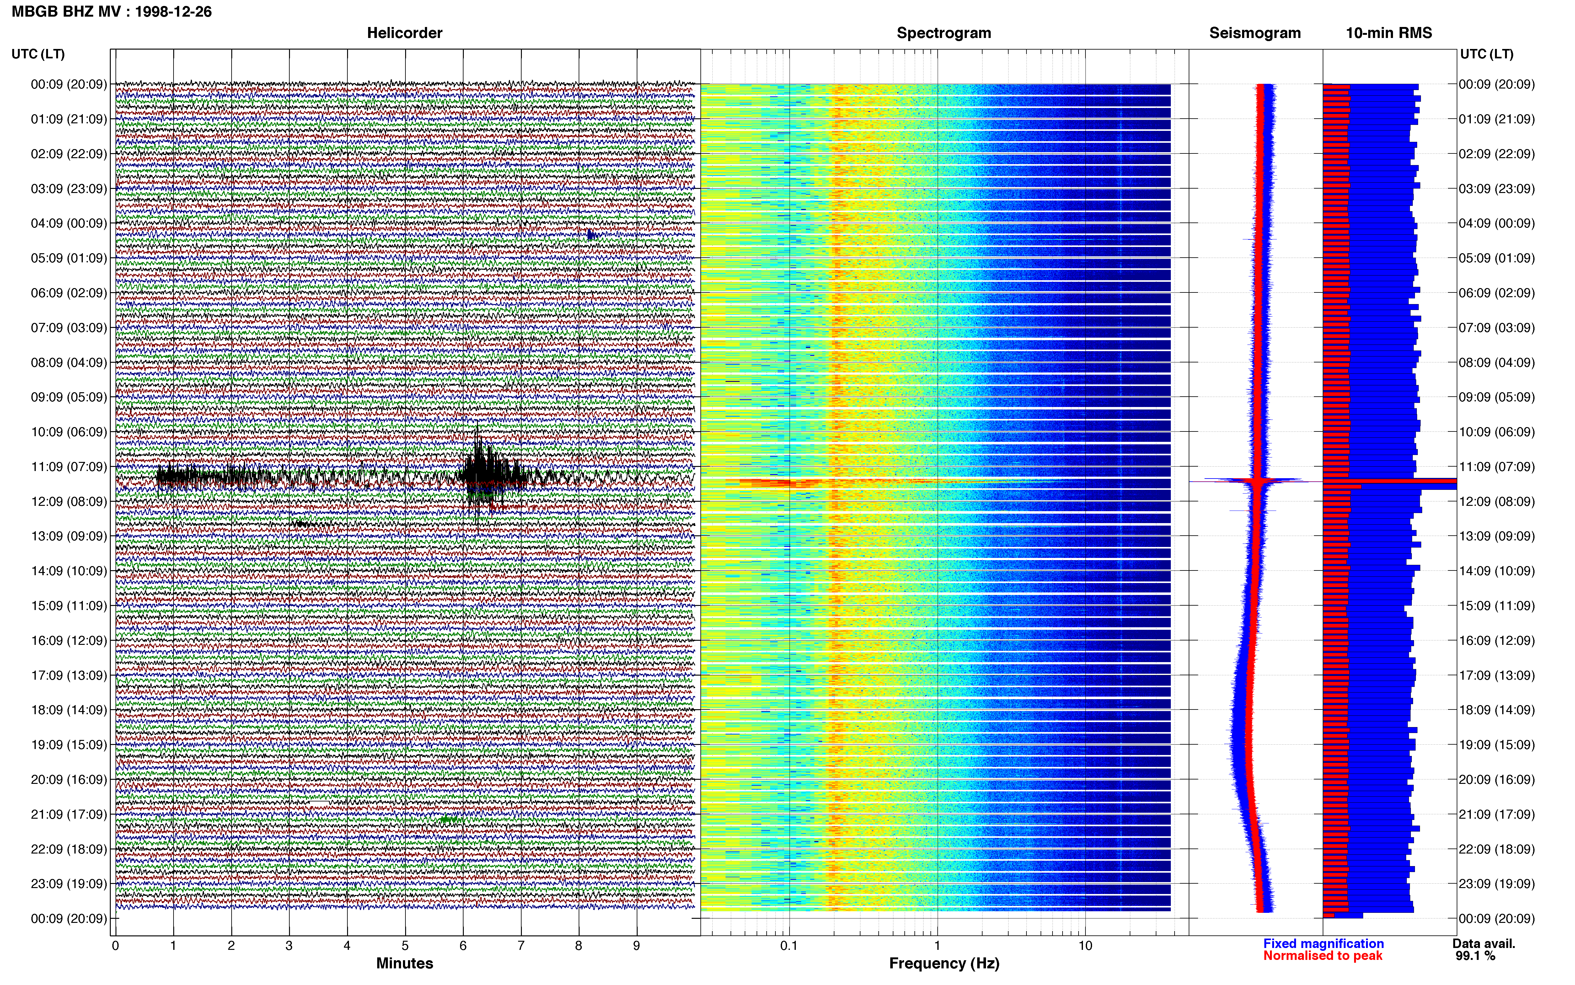The height and width of the screenshot is (985, 1575).
Task: Click the '10-min RMS' panel heading
Action: [x=1389, y=33]
